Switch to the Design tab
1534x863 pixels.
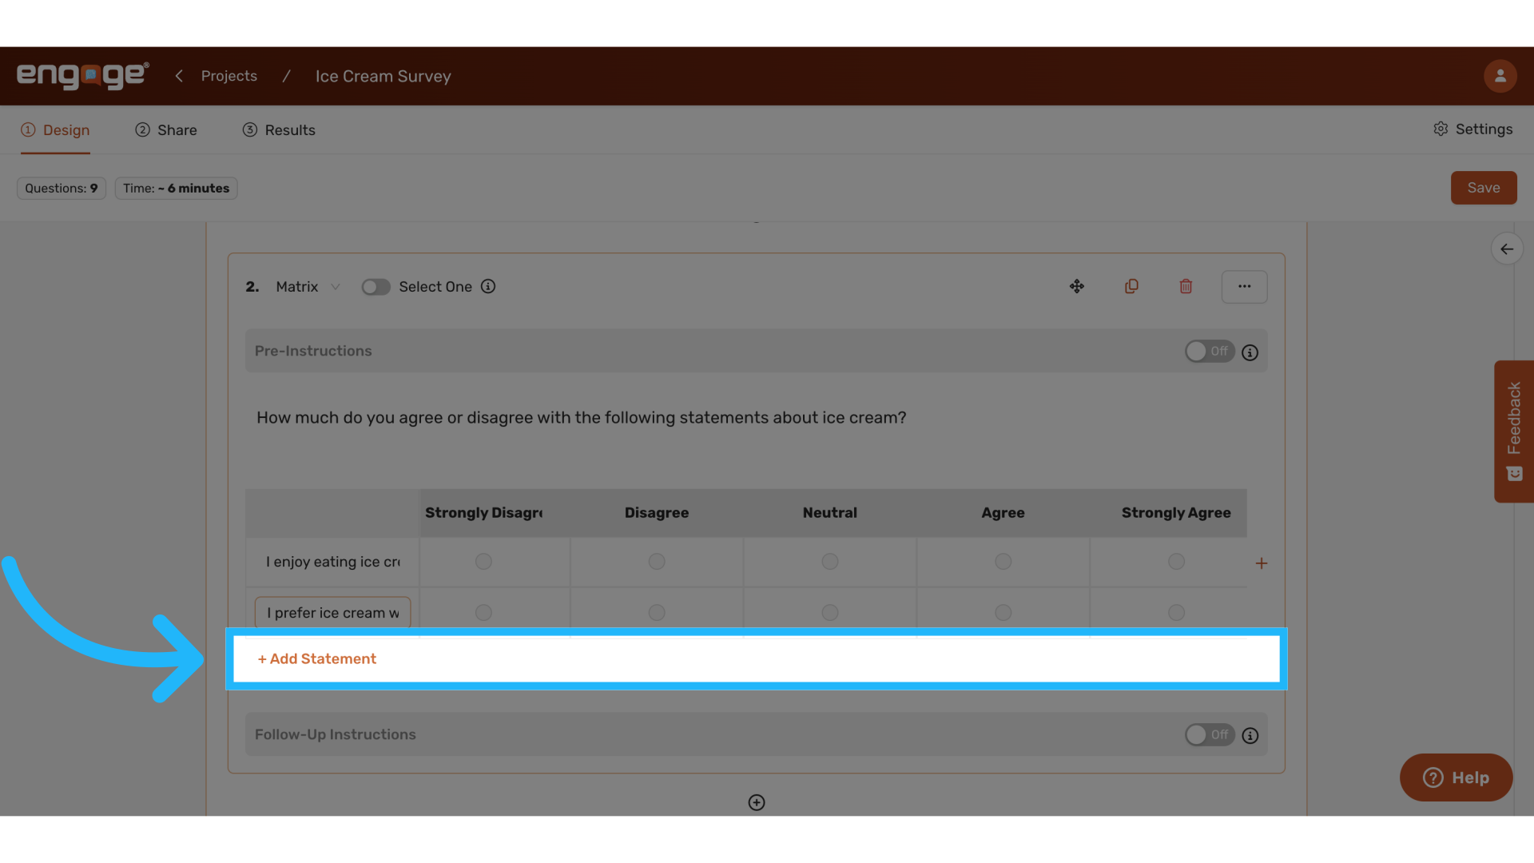point(55,130)
